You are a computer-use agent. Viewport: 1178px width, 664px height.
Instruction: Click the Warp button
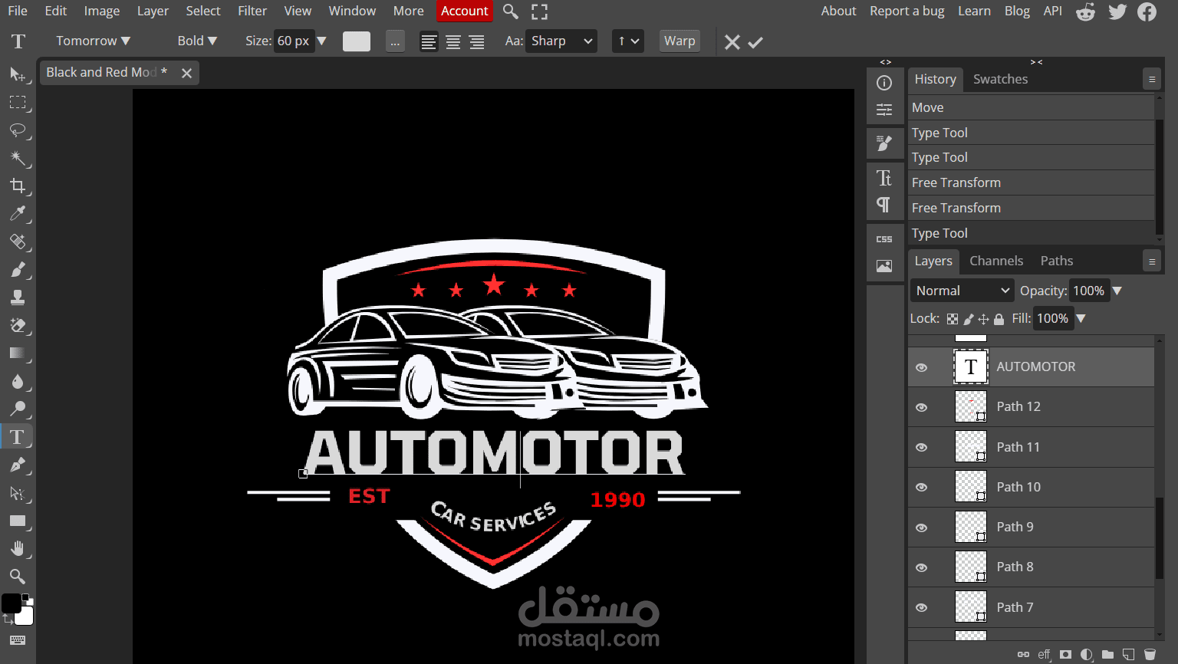[x=679, y=41]
